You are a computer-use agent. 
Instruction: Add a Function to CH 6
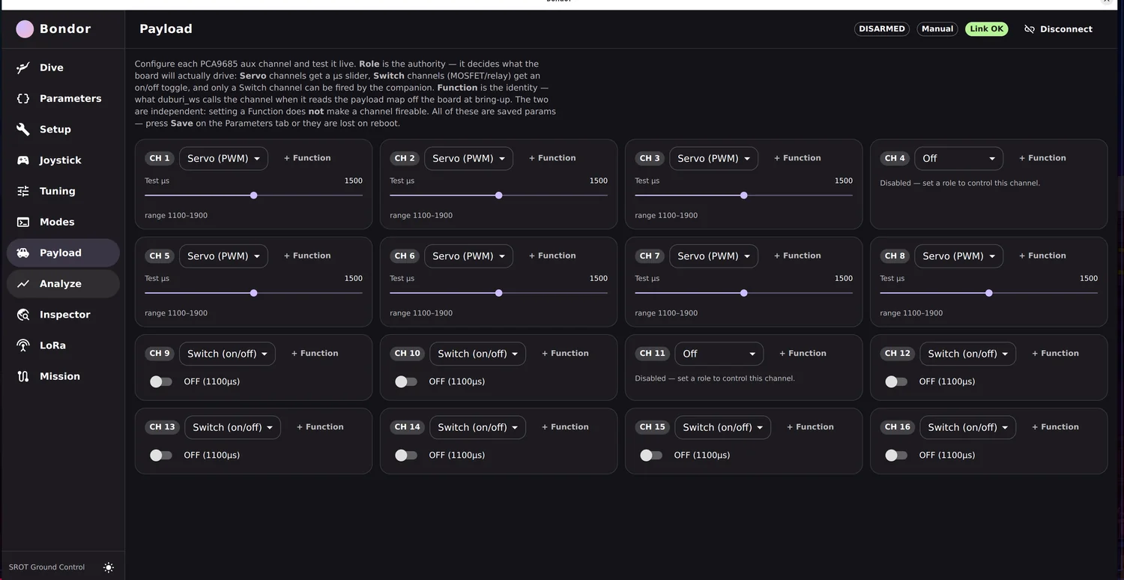pyautogui.click(x=552, y=256)
